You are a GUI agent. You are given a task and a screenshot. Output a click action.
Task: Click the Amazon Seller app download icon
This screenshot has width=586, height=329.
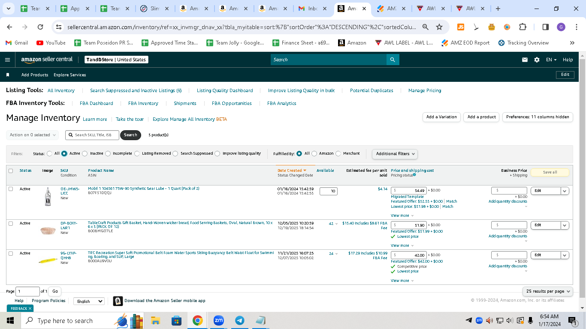click(x=118, y=301)
